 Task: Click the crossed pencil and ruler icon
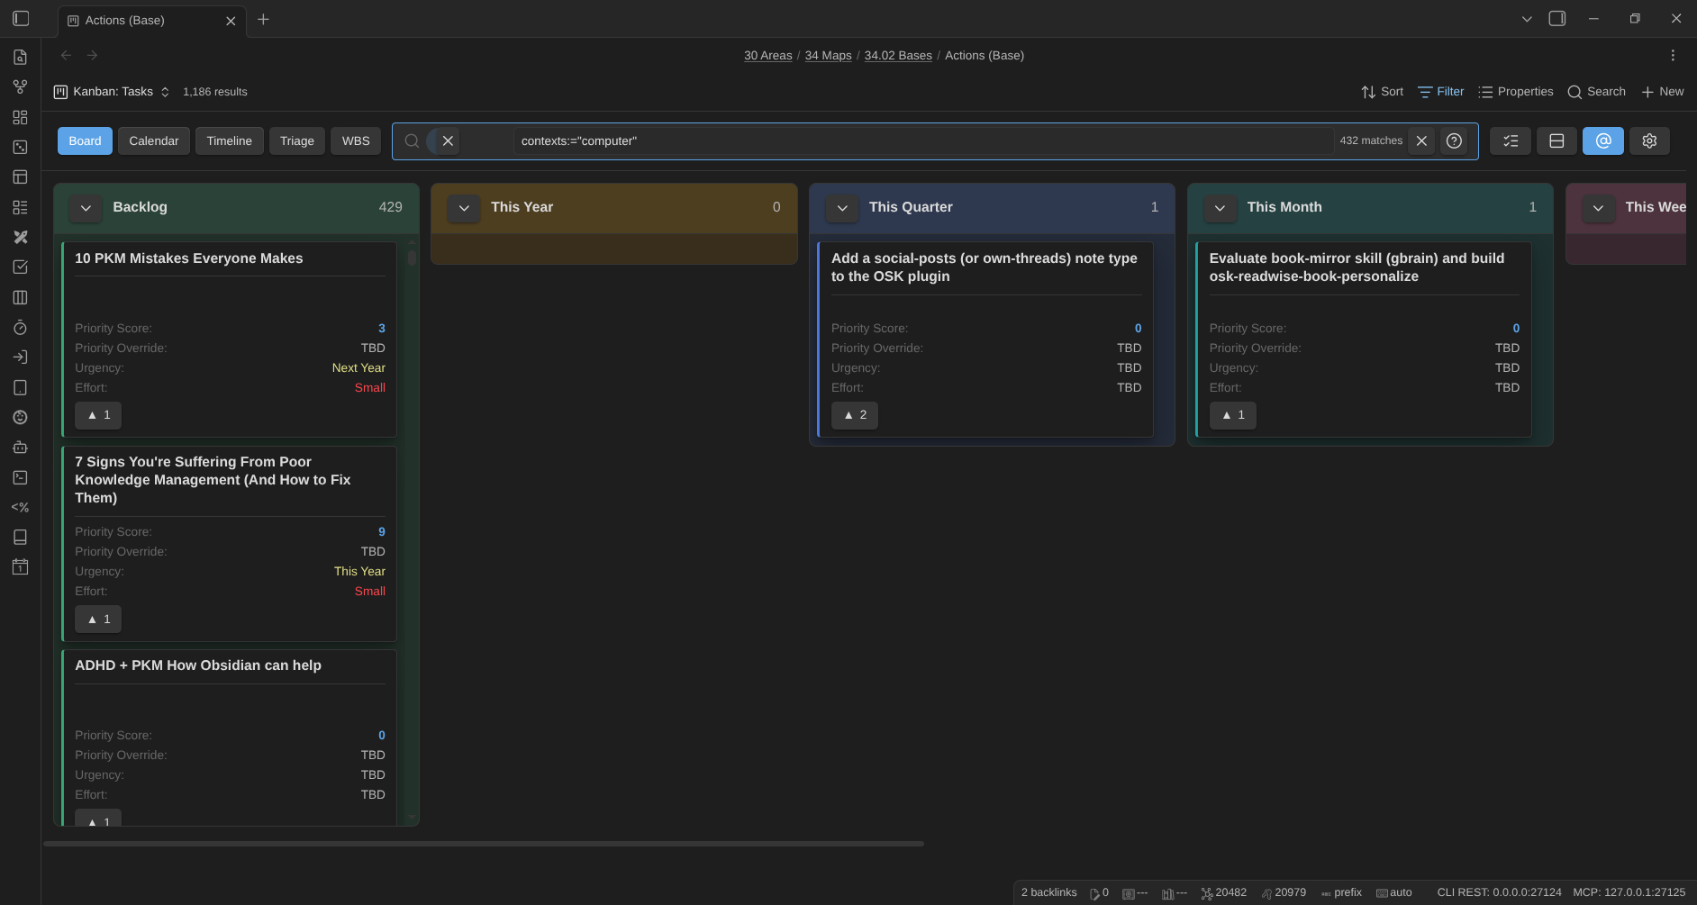click(x=20, y=237)
